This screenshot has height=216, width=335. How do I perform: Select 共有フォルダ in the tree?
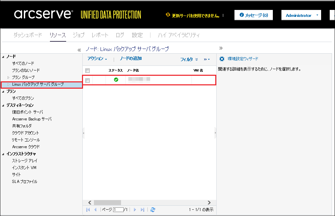22,126
